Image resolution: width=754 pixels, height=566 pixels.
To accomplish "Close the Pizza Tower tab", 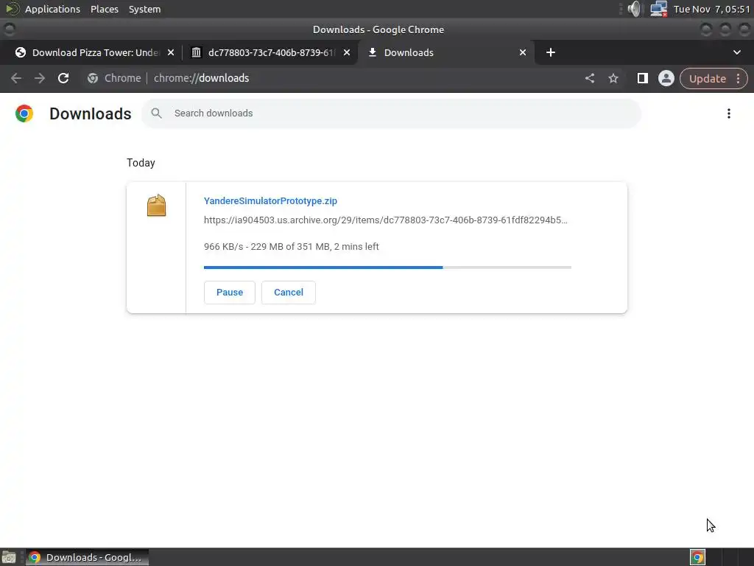I will coord(171,52).
